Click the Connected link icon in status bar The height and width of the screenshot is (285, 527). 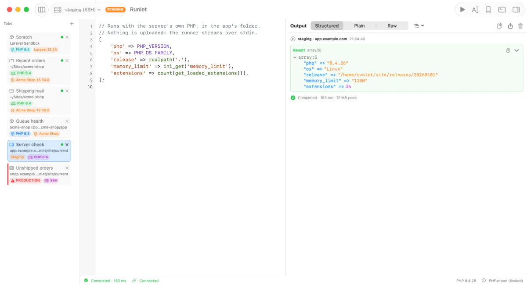(134, 281)
